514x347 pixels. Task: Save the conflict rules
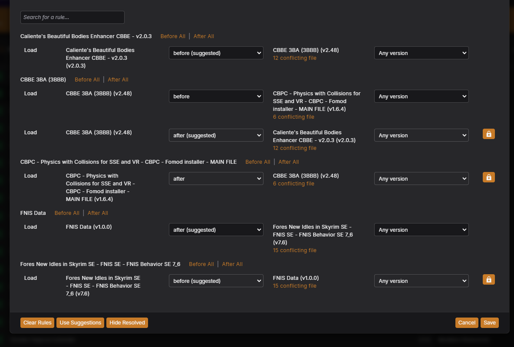[489, 323]
